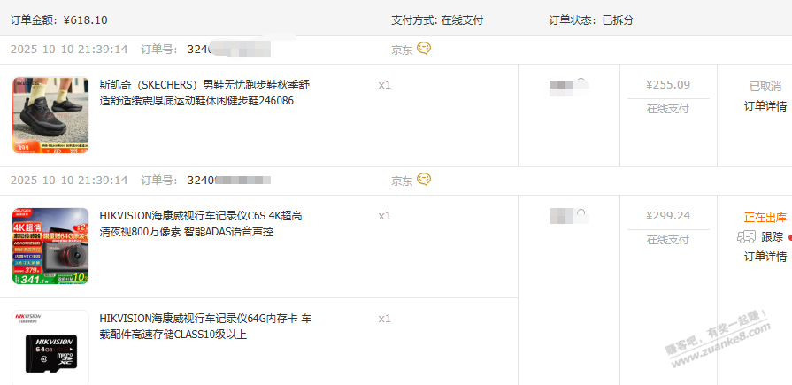View 订单详情 for the Hikvision order
Screen dimensions: 792x385
click(x=765, y=257)
